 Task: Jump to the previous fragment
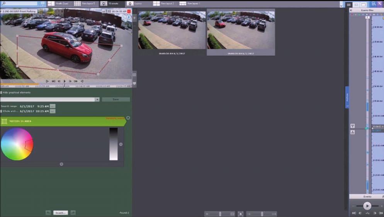(53, 81)
